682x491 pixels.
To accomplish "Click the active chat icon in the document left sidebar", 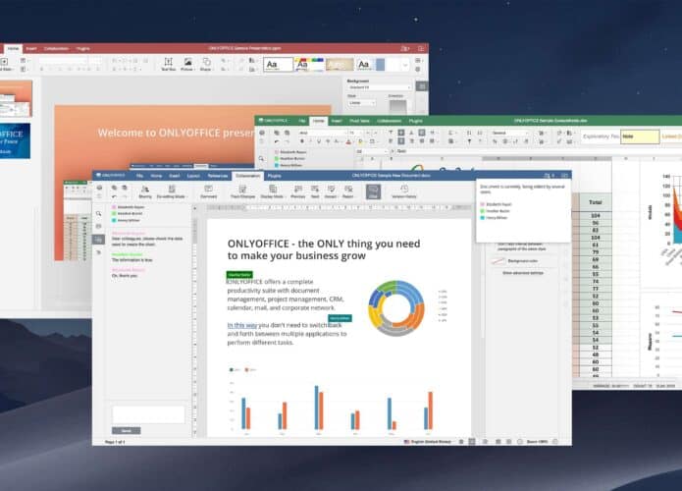I will tap(99, 240).
